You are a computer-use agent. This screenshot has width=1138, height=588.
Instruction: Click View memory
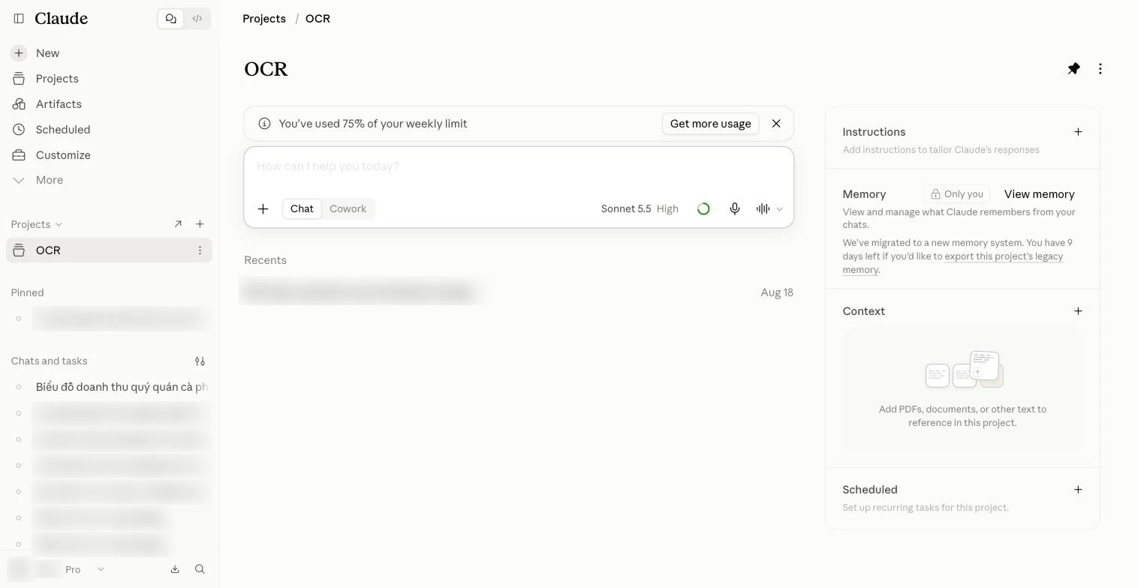pyautogui.click(x=1040, y=194)
